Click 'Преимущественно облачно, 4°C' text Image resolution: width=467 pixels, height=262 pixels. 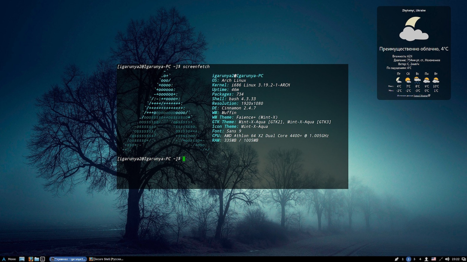tap(414, 49)
